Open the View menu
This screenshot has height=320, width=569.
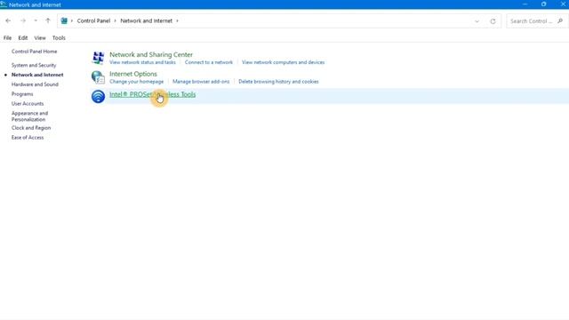pyautogui.click(x=40, y=37)
